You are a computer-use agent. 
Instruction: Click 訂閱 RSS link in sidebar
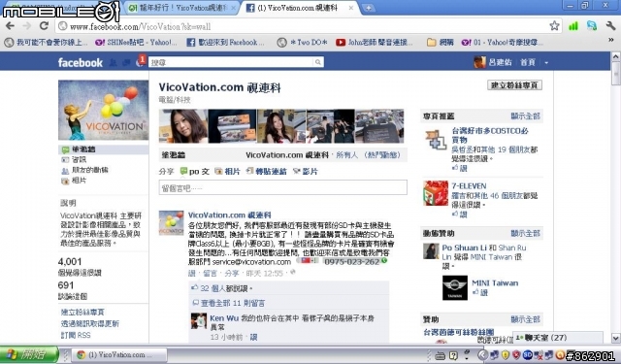pyautogui.click(x=76, y=335)
